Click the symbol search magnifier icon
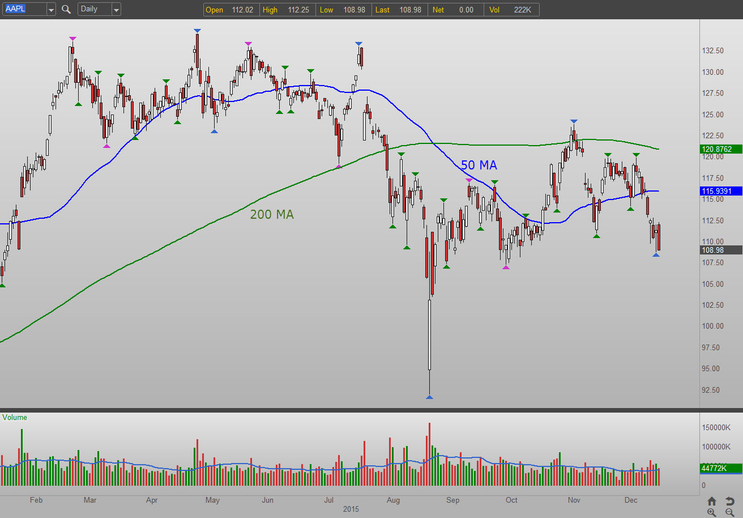The width and height of the screenshot is (743, 518). [x=66, y=9]
